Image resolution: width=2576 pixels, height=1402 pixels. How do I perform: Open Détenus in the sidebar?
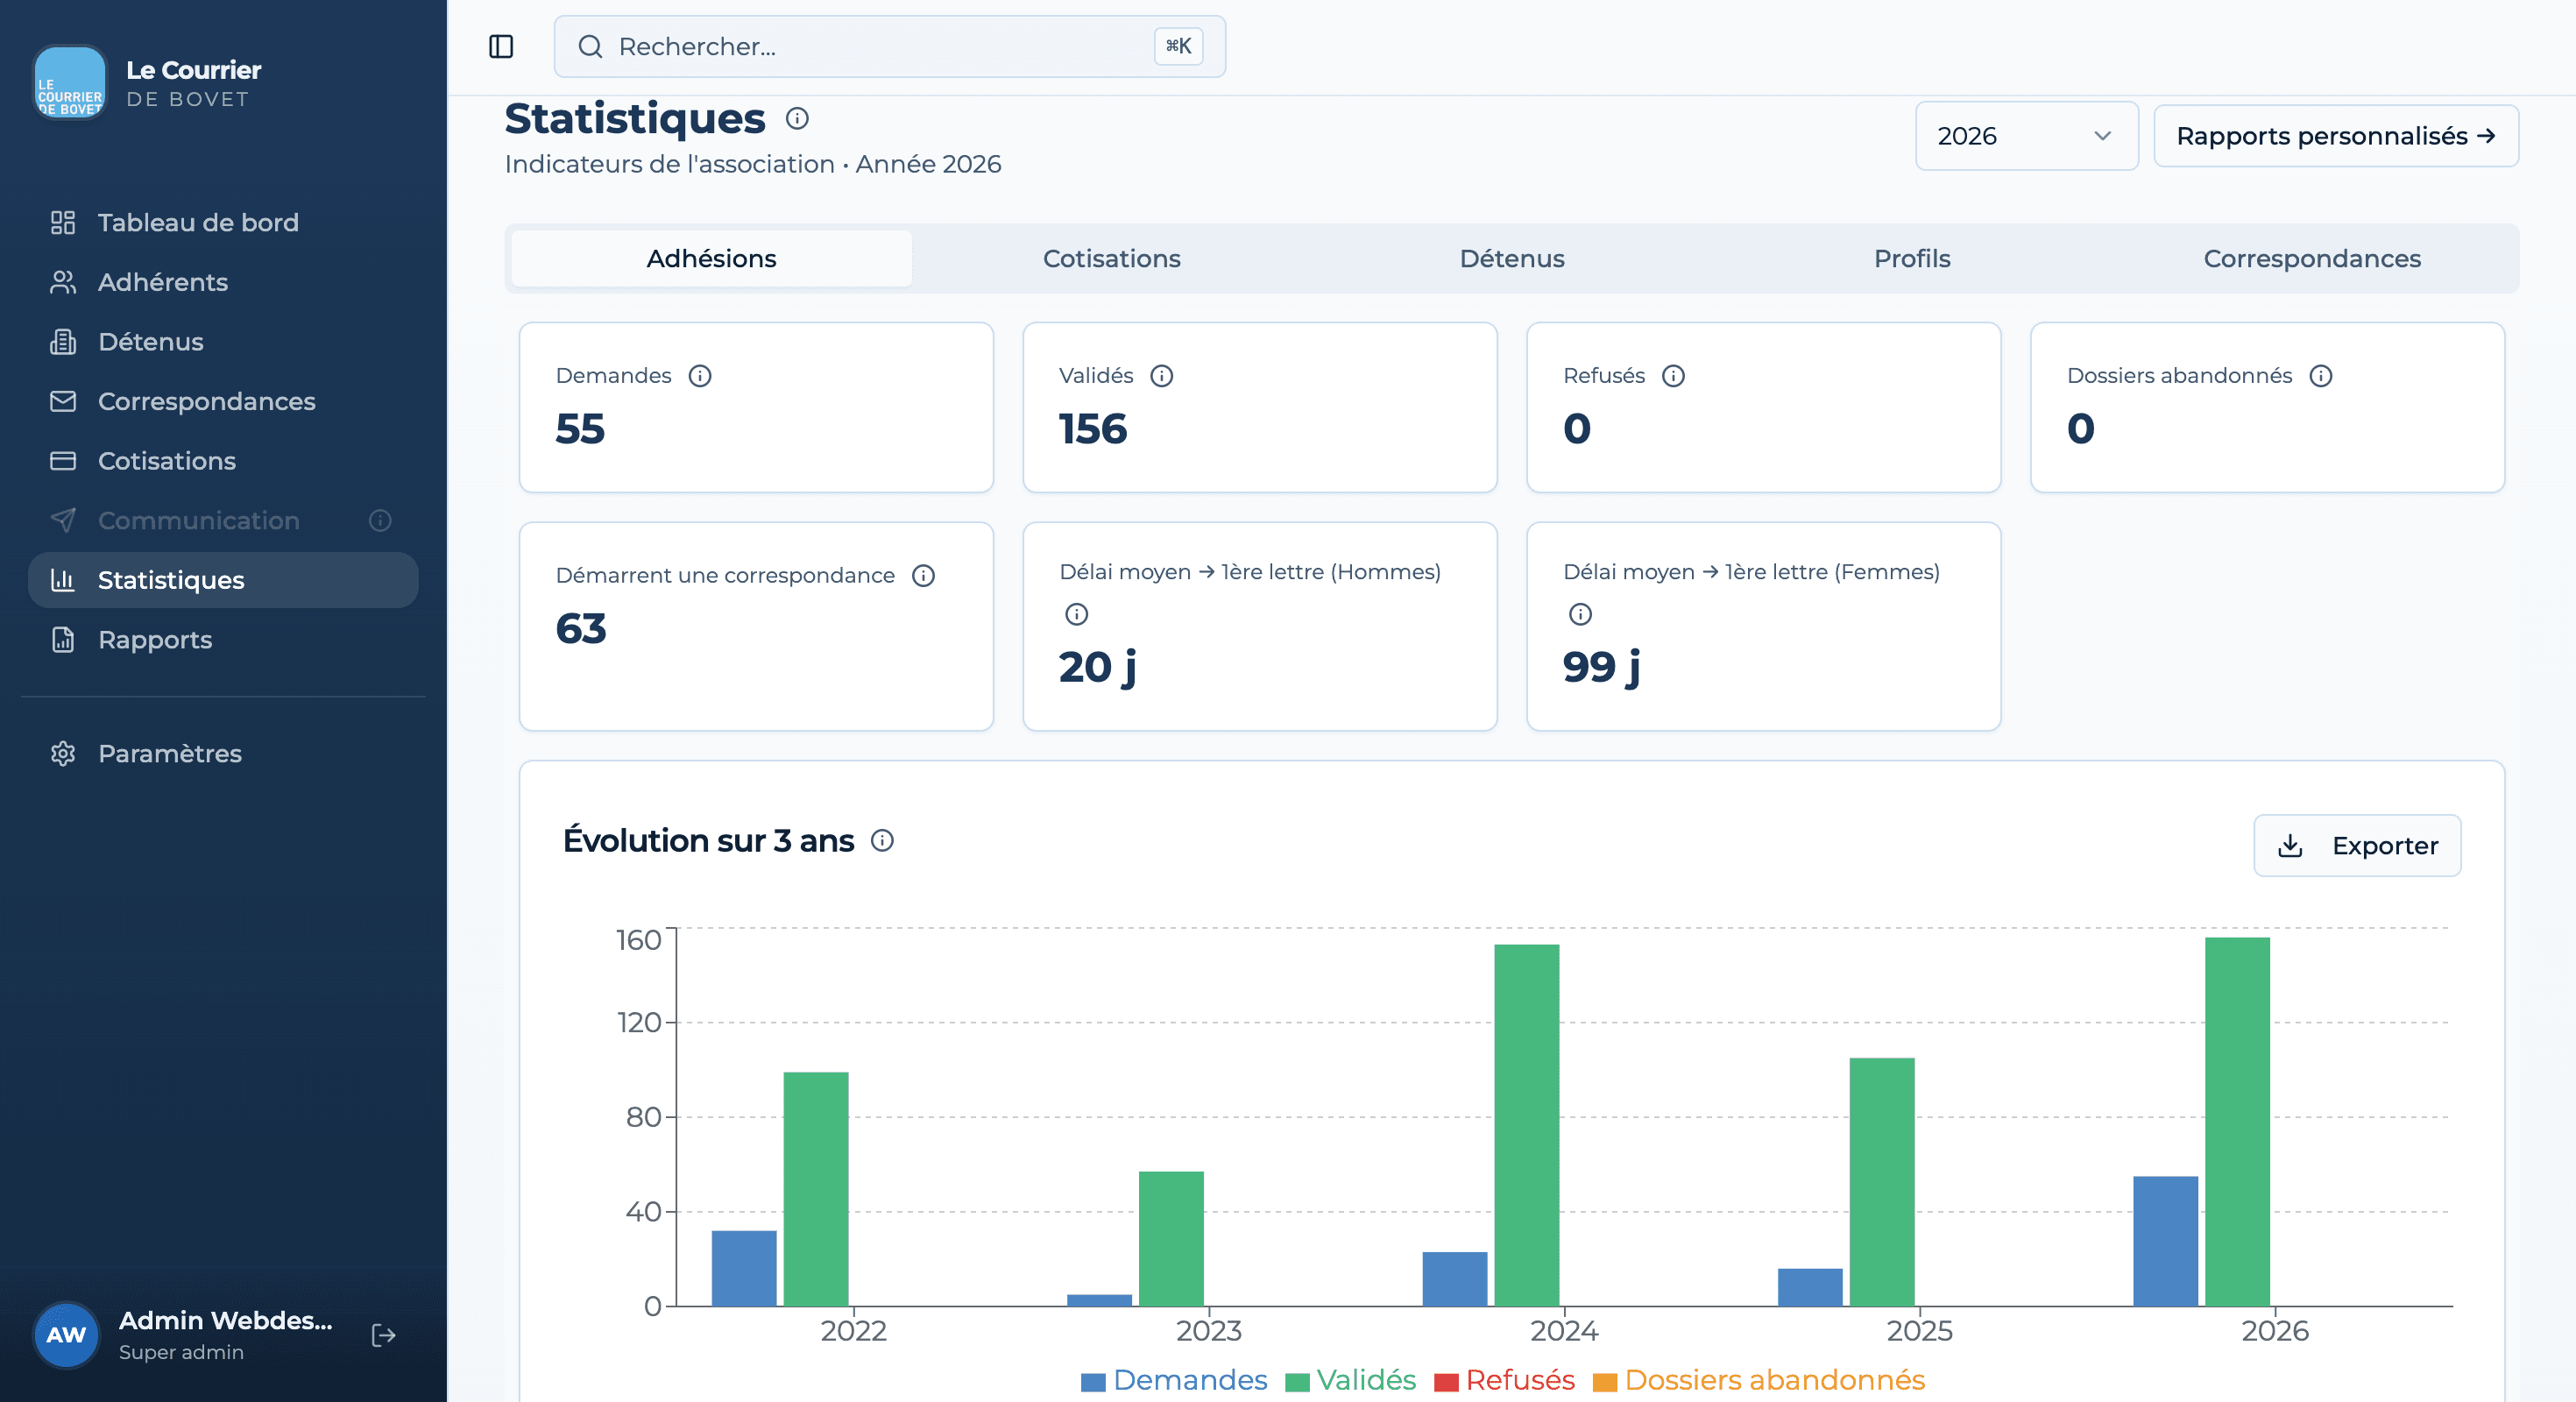(x=223, y=342)
